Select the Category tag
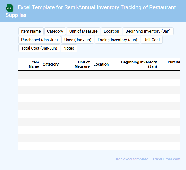The image size is (186, 170). pyautogui.click(x=55, y=31)
